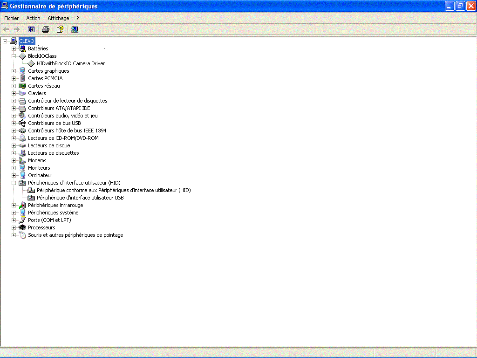Click the Help properties toolbar icon

pyautogui.click(x=60, y=29)
